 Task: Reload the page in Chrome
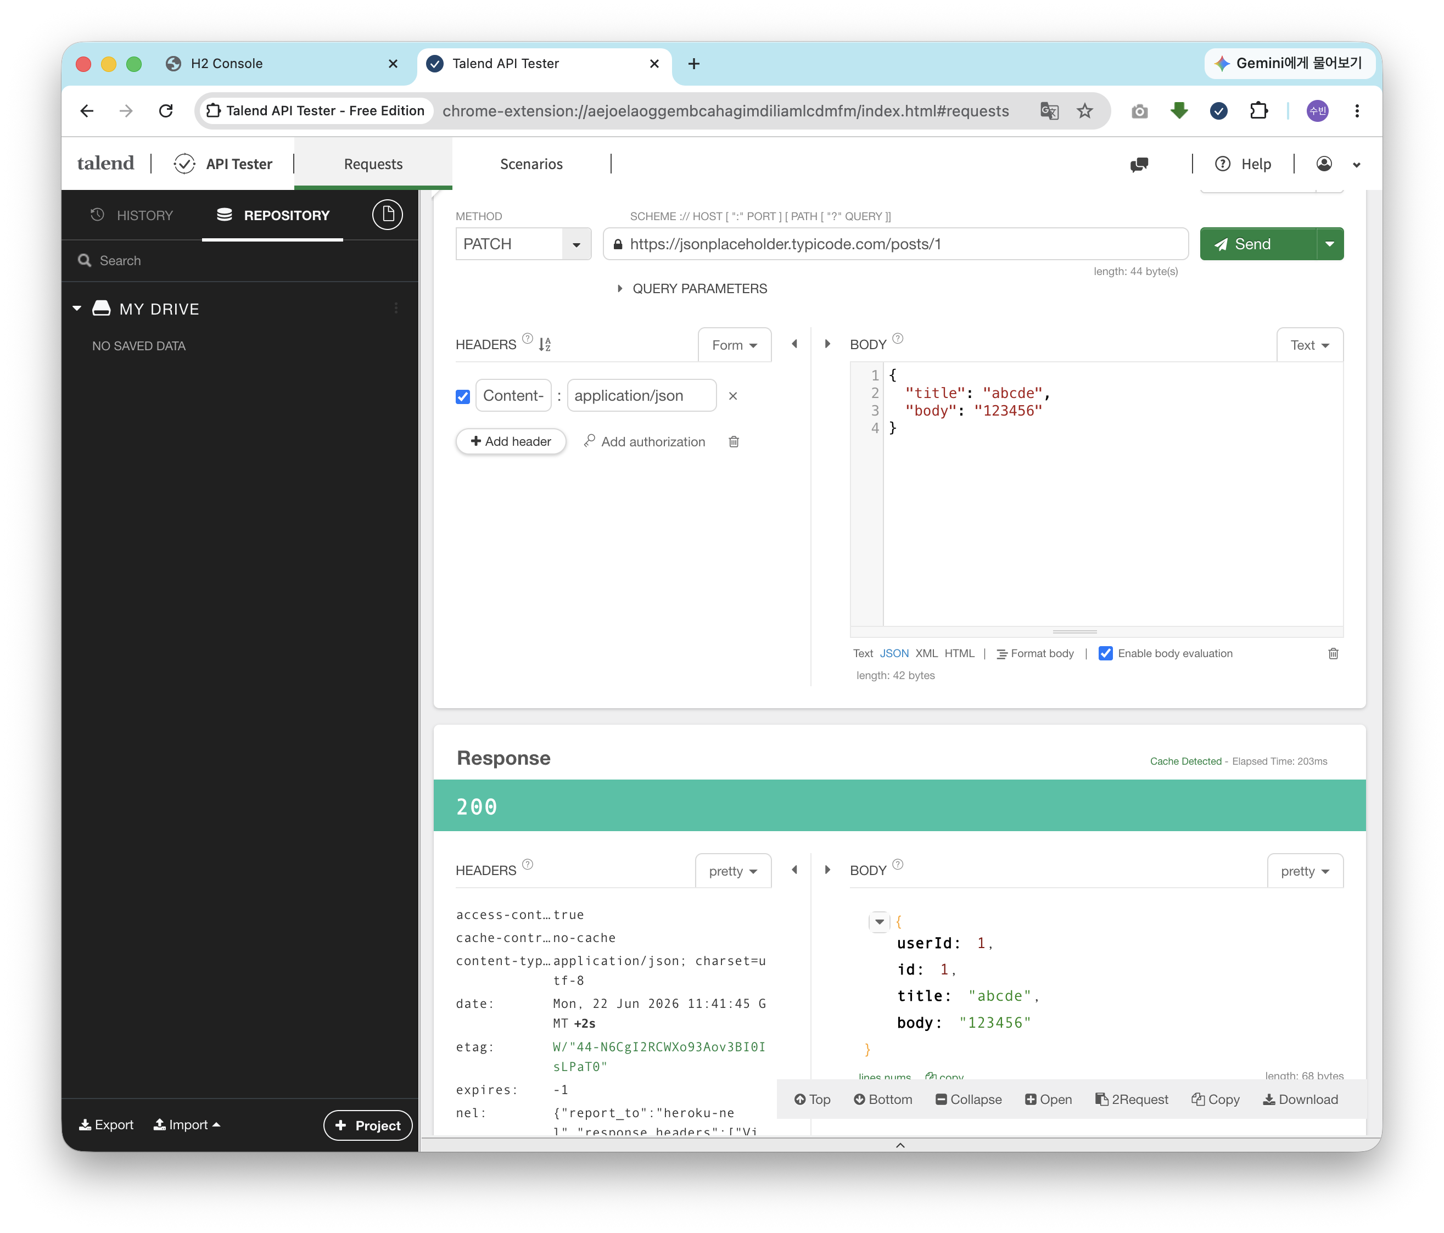(x=166, y=111)
